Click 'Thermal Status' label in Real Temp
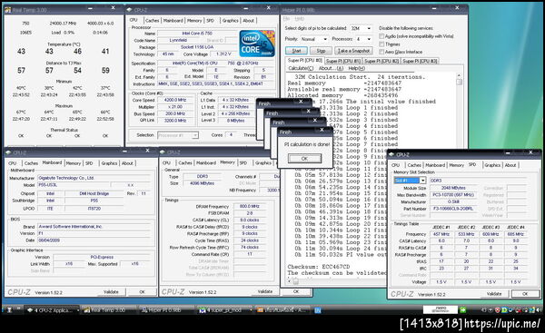 click(64, 130)
